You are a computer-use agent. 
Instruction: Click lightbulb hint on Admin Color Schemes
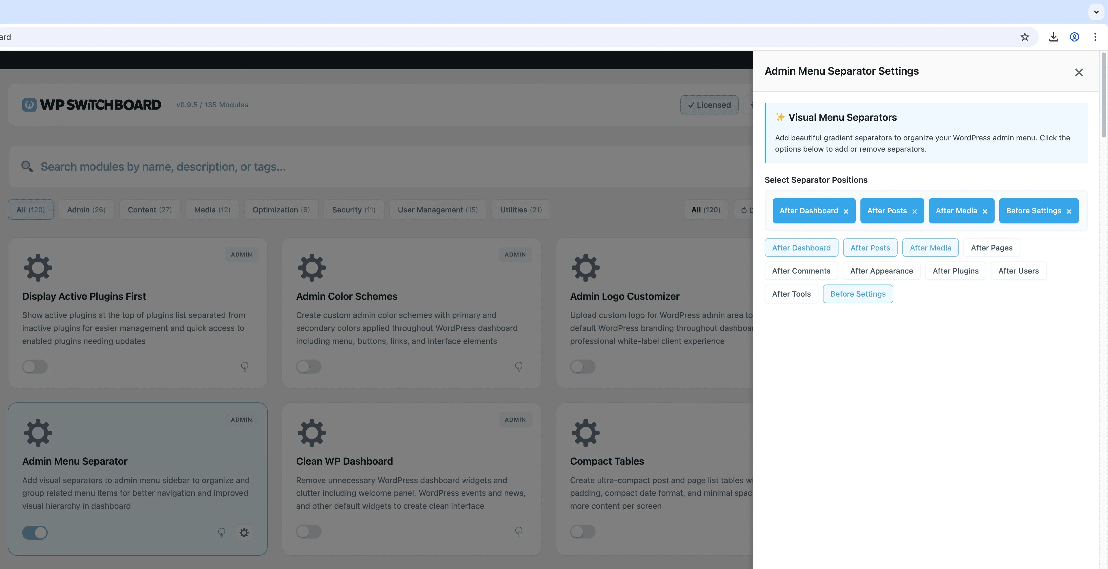point(519,367)
